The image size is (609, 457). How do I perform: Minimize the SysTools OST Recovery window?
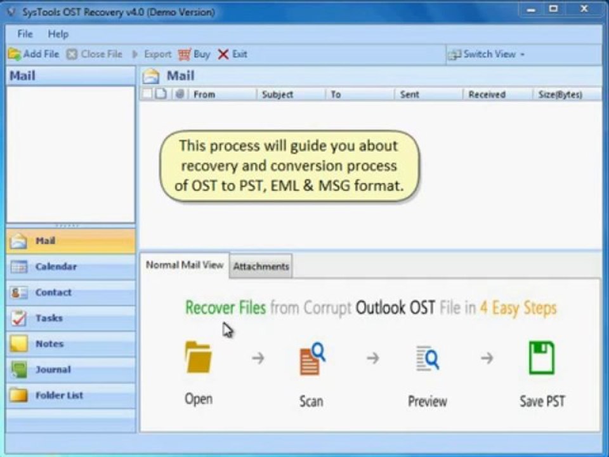pyautogui.click(x=531, y=10)
